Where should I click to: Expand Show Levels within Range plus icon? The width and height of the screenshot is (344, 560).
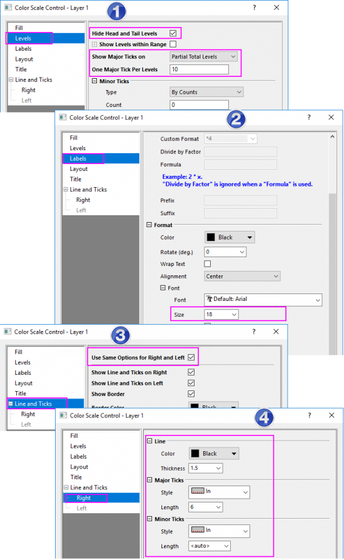pyautogui.click(x=94, y=44)
